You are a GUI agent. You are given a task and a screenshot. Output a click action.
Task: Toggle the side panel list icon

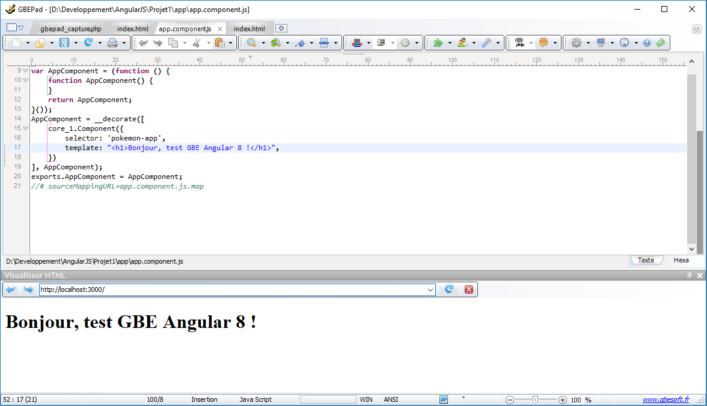tap(12, 28)
